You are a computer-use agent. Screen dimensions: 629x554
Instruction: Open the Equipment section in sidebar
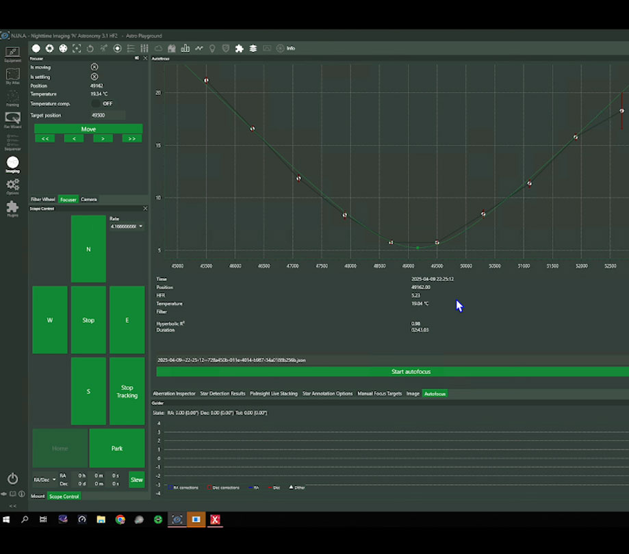point(12,54)
